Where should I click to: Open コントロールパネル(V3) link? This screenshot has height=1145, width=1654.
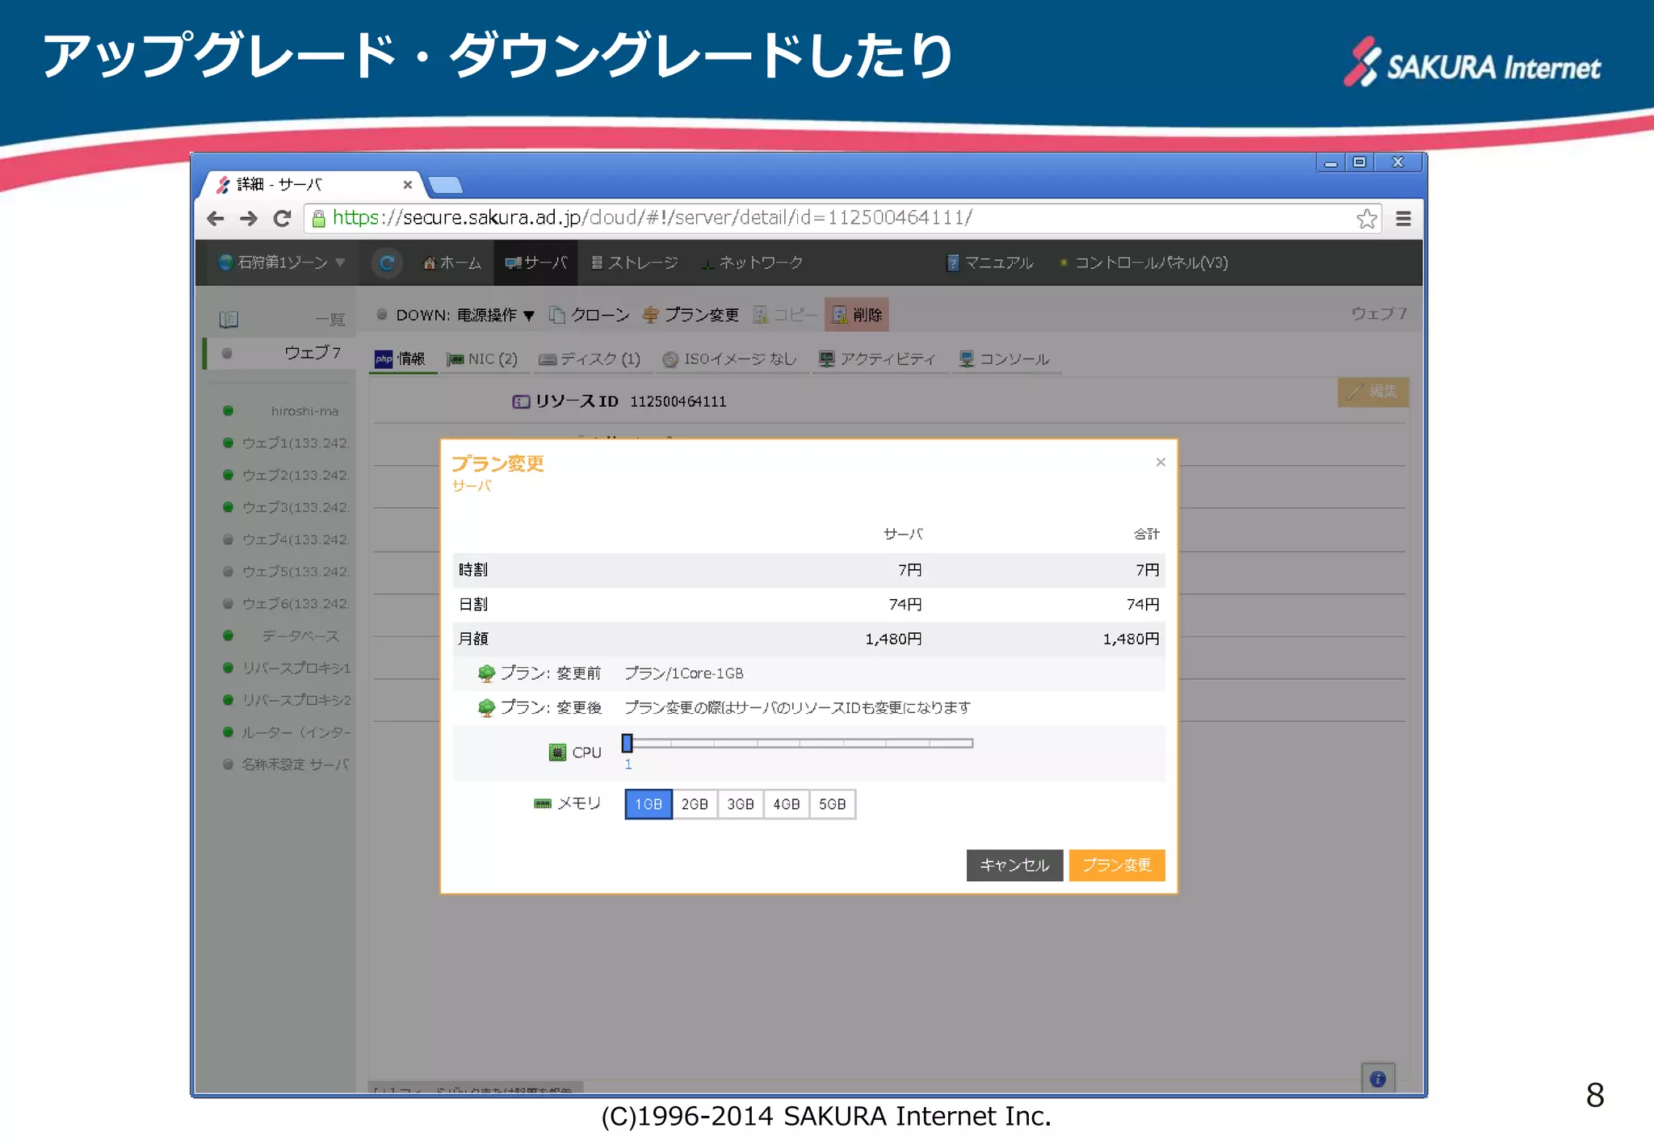point(1144,263)
